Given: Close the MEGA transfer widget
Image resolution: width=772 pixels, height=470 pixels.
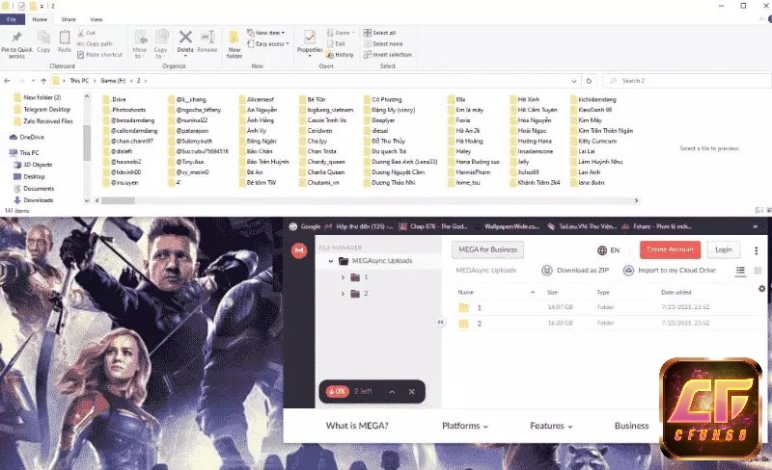Looking at the screenshot, I should click(x=412, y=392).
